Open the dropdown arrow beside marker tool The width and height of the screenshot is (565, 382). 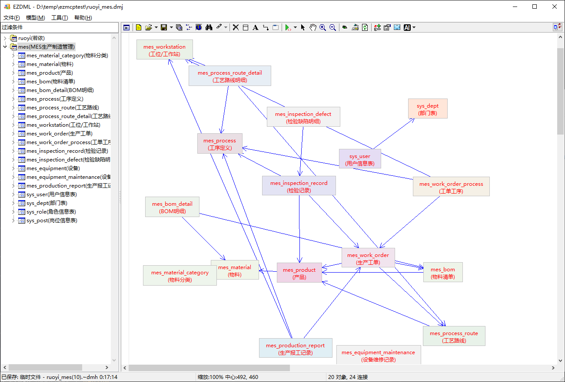pos(226,27)
